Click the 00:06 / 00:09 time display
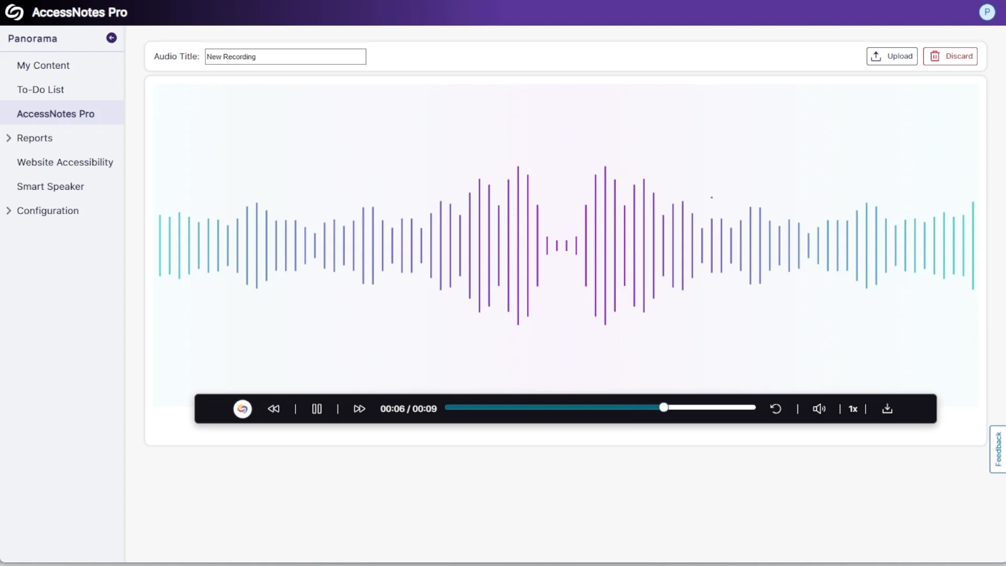Screen dimensions: 1006x566 click(x=408, y=409)
